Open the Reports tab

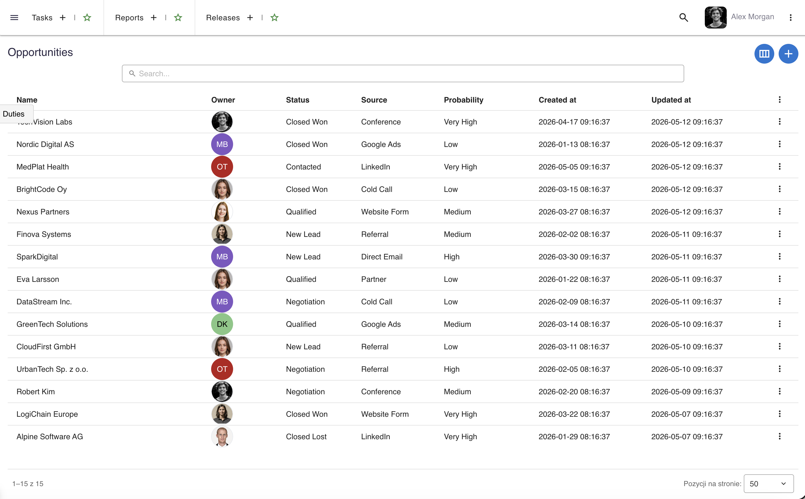point(129,18)
